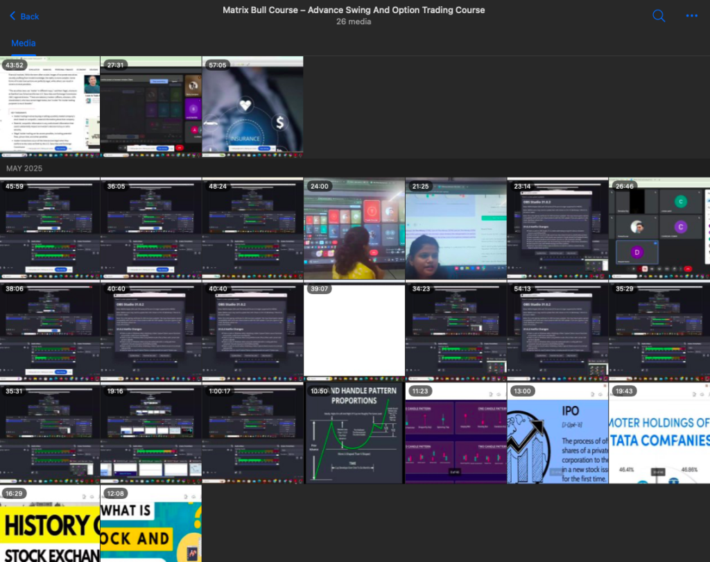This screenshot has height=562, width=710.
Task: Open the 45:59 OBS session recording
Action: 50,228
